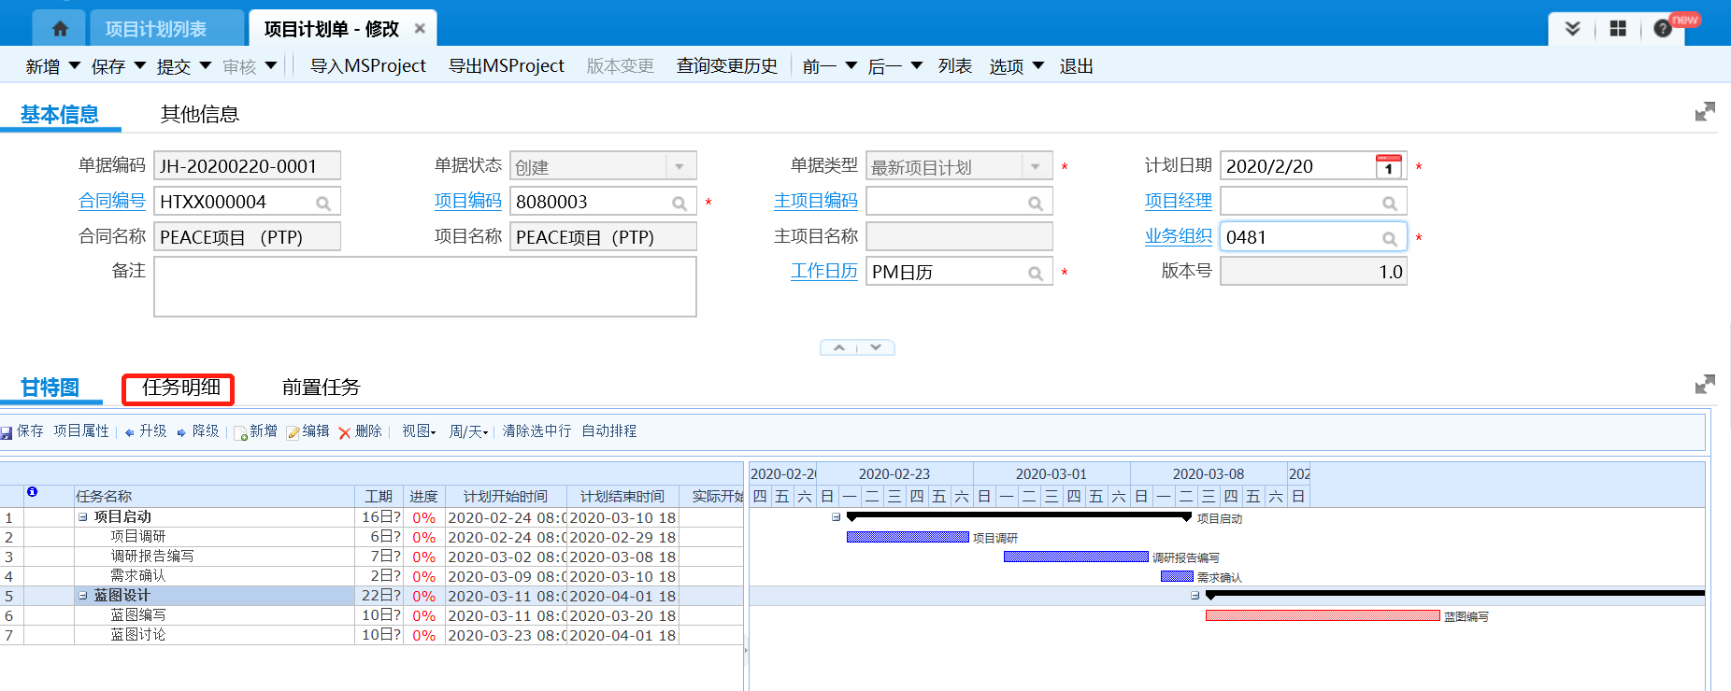Click the 工作日历 search icon
The image size is (1731, 691).
tap(1036, 273)
